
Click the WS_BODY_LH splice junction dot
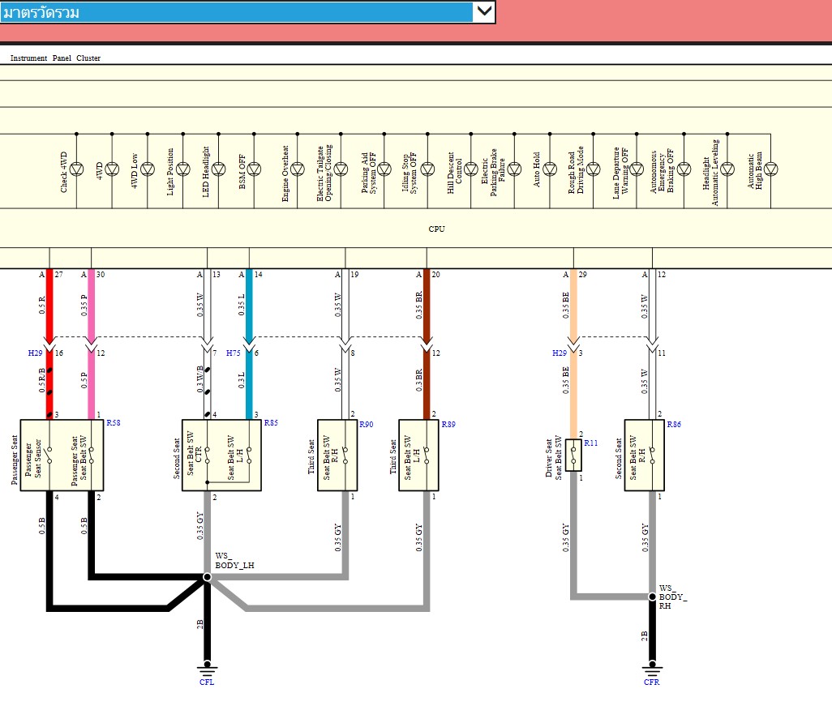click(x=207, y=577)
